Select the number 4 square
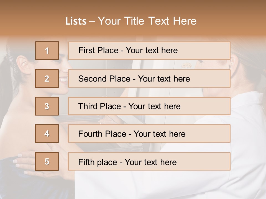 pyautogui.click(x=47, y=133)
